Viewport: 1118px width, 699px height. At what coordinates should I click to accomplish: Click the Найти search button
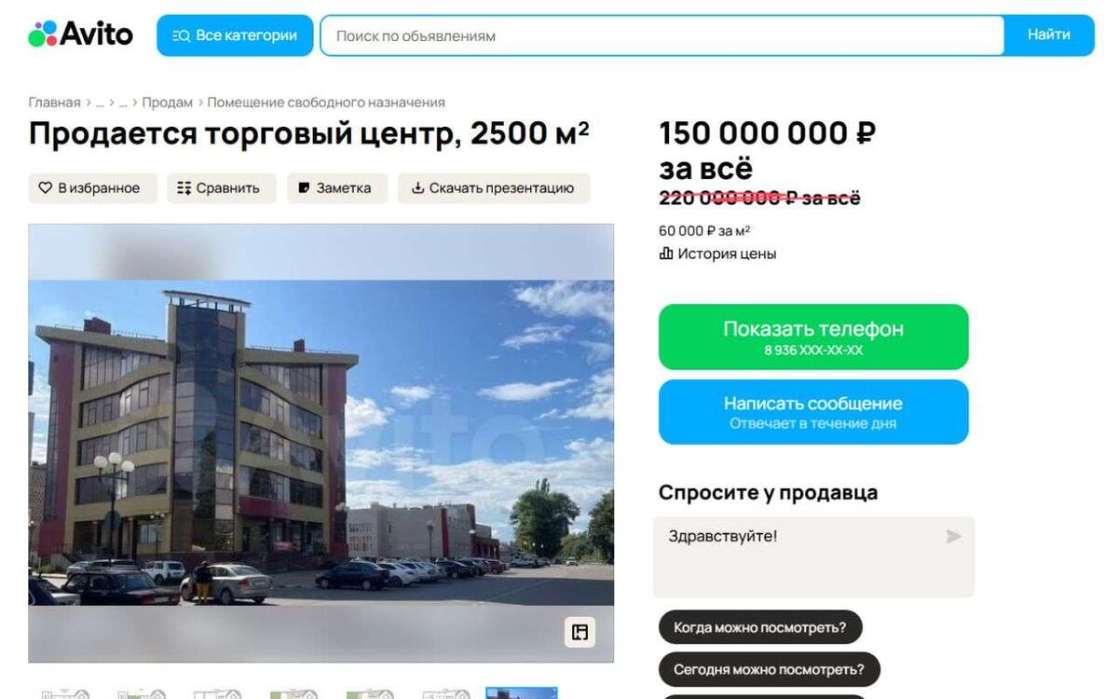click(1049, 35)
